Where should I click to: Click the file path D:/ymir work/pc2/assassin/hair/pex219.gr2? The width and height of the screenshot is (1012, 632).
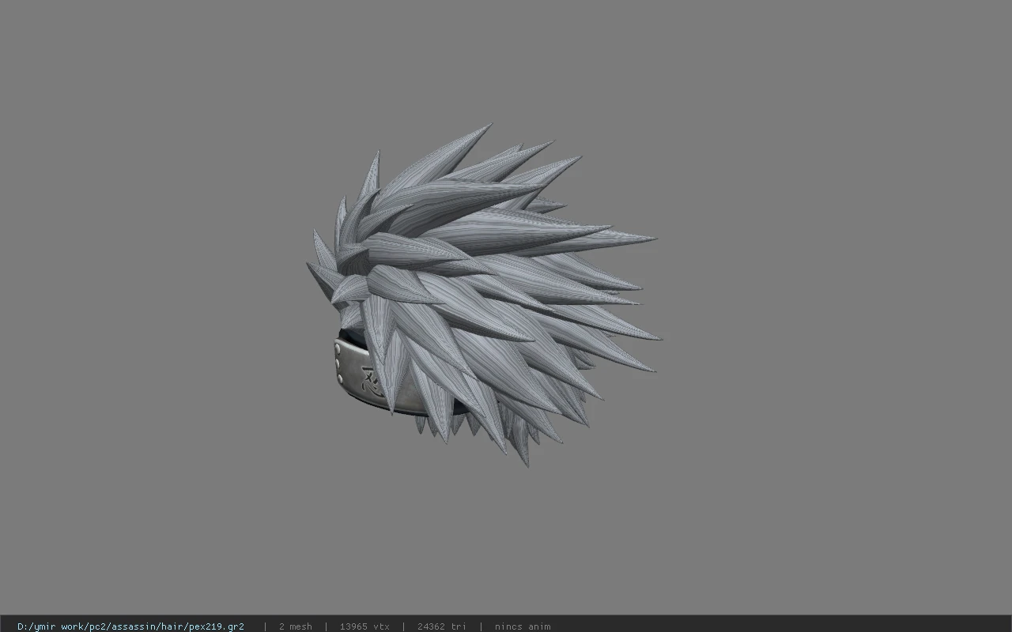pos(130,626)
